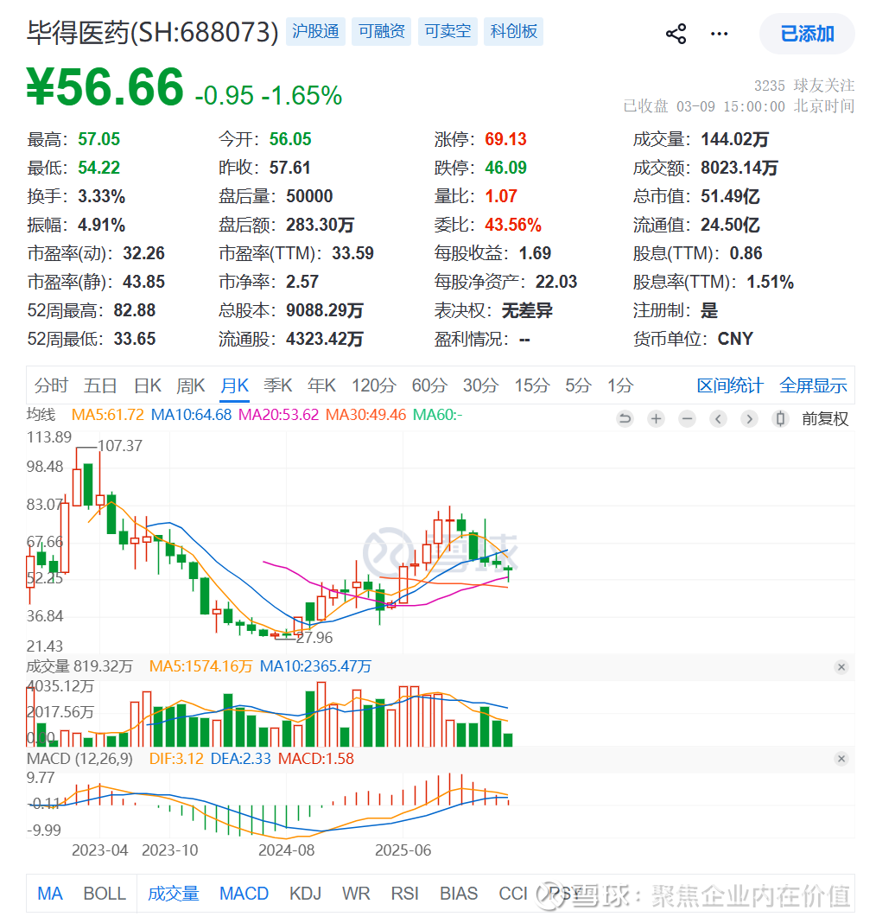Open the 前复权 adjustment dropdown
The image size is (876, 923).
(x=825, y=418)
